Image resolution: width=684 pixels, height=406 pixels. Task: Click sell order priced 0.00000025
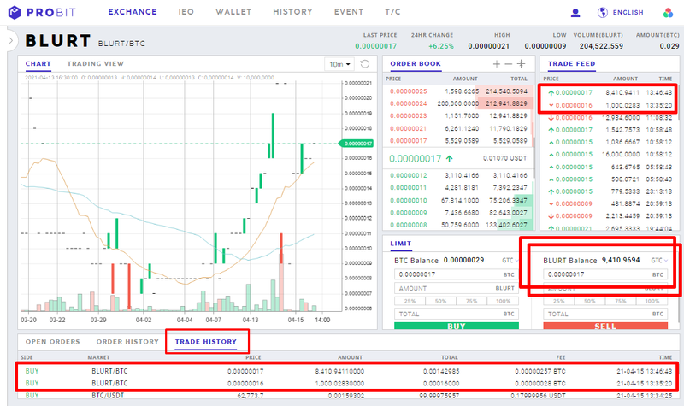(458, 91)
